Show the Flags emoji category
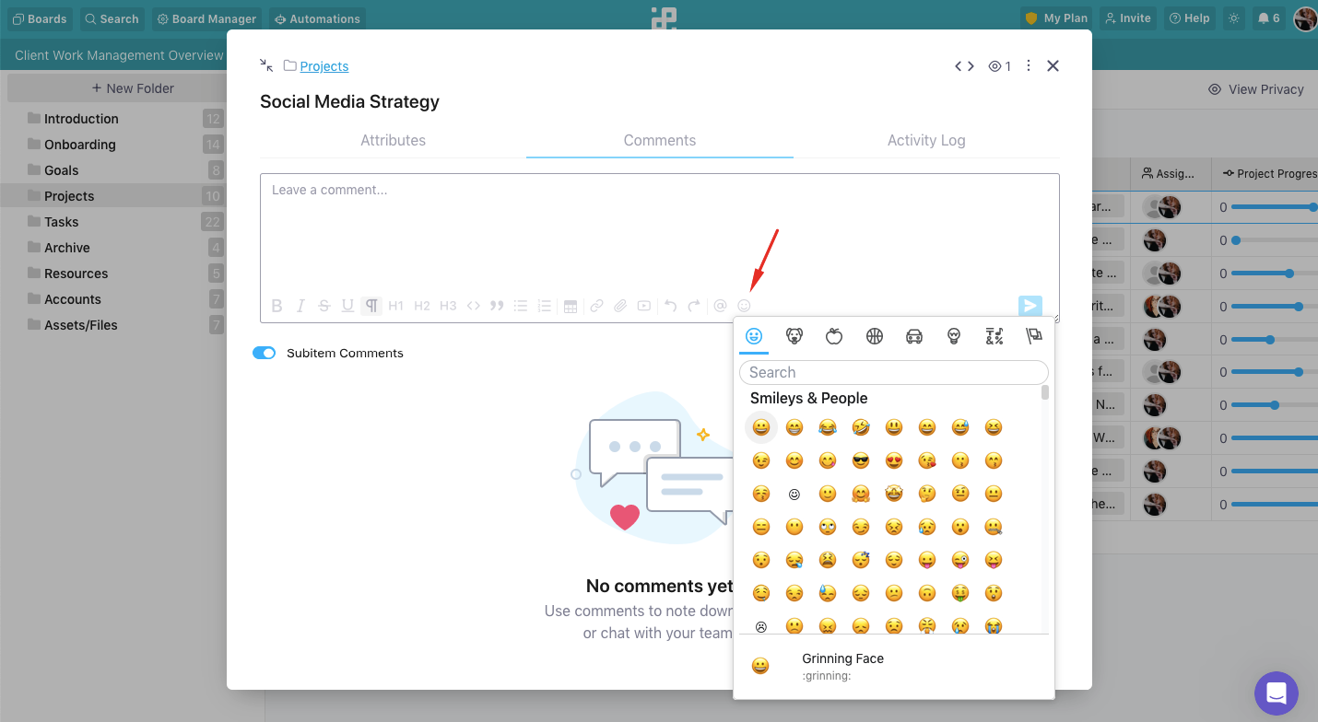 point(1034,337)
